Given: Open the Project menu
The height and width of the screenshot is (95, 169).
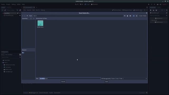Looking at the screenshot, I should [x=8, y=4].
